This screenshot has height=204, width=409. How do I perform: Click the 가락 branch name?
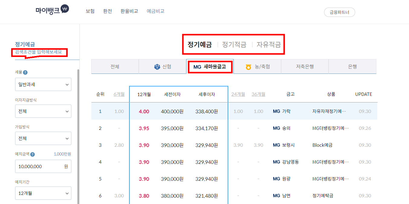(286, 111)
